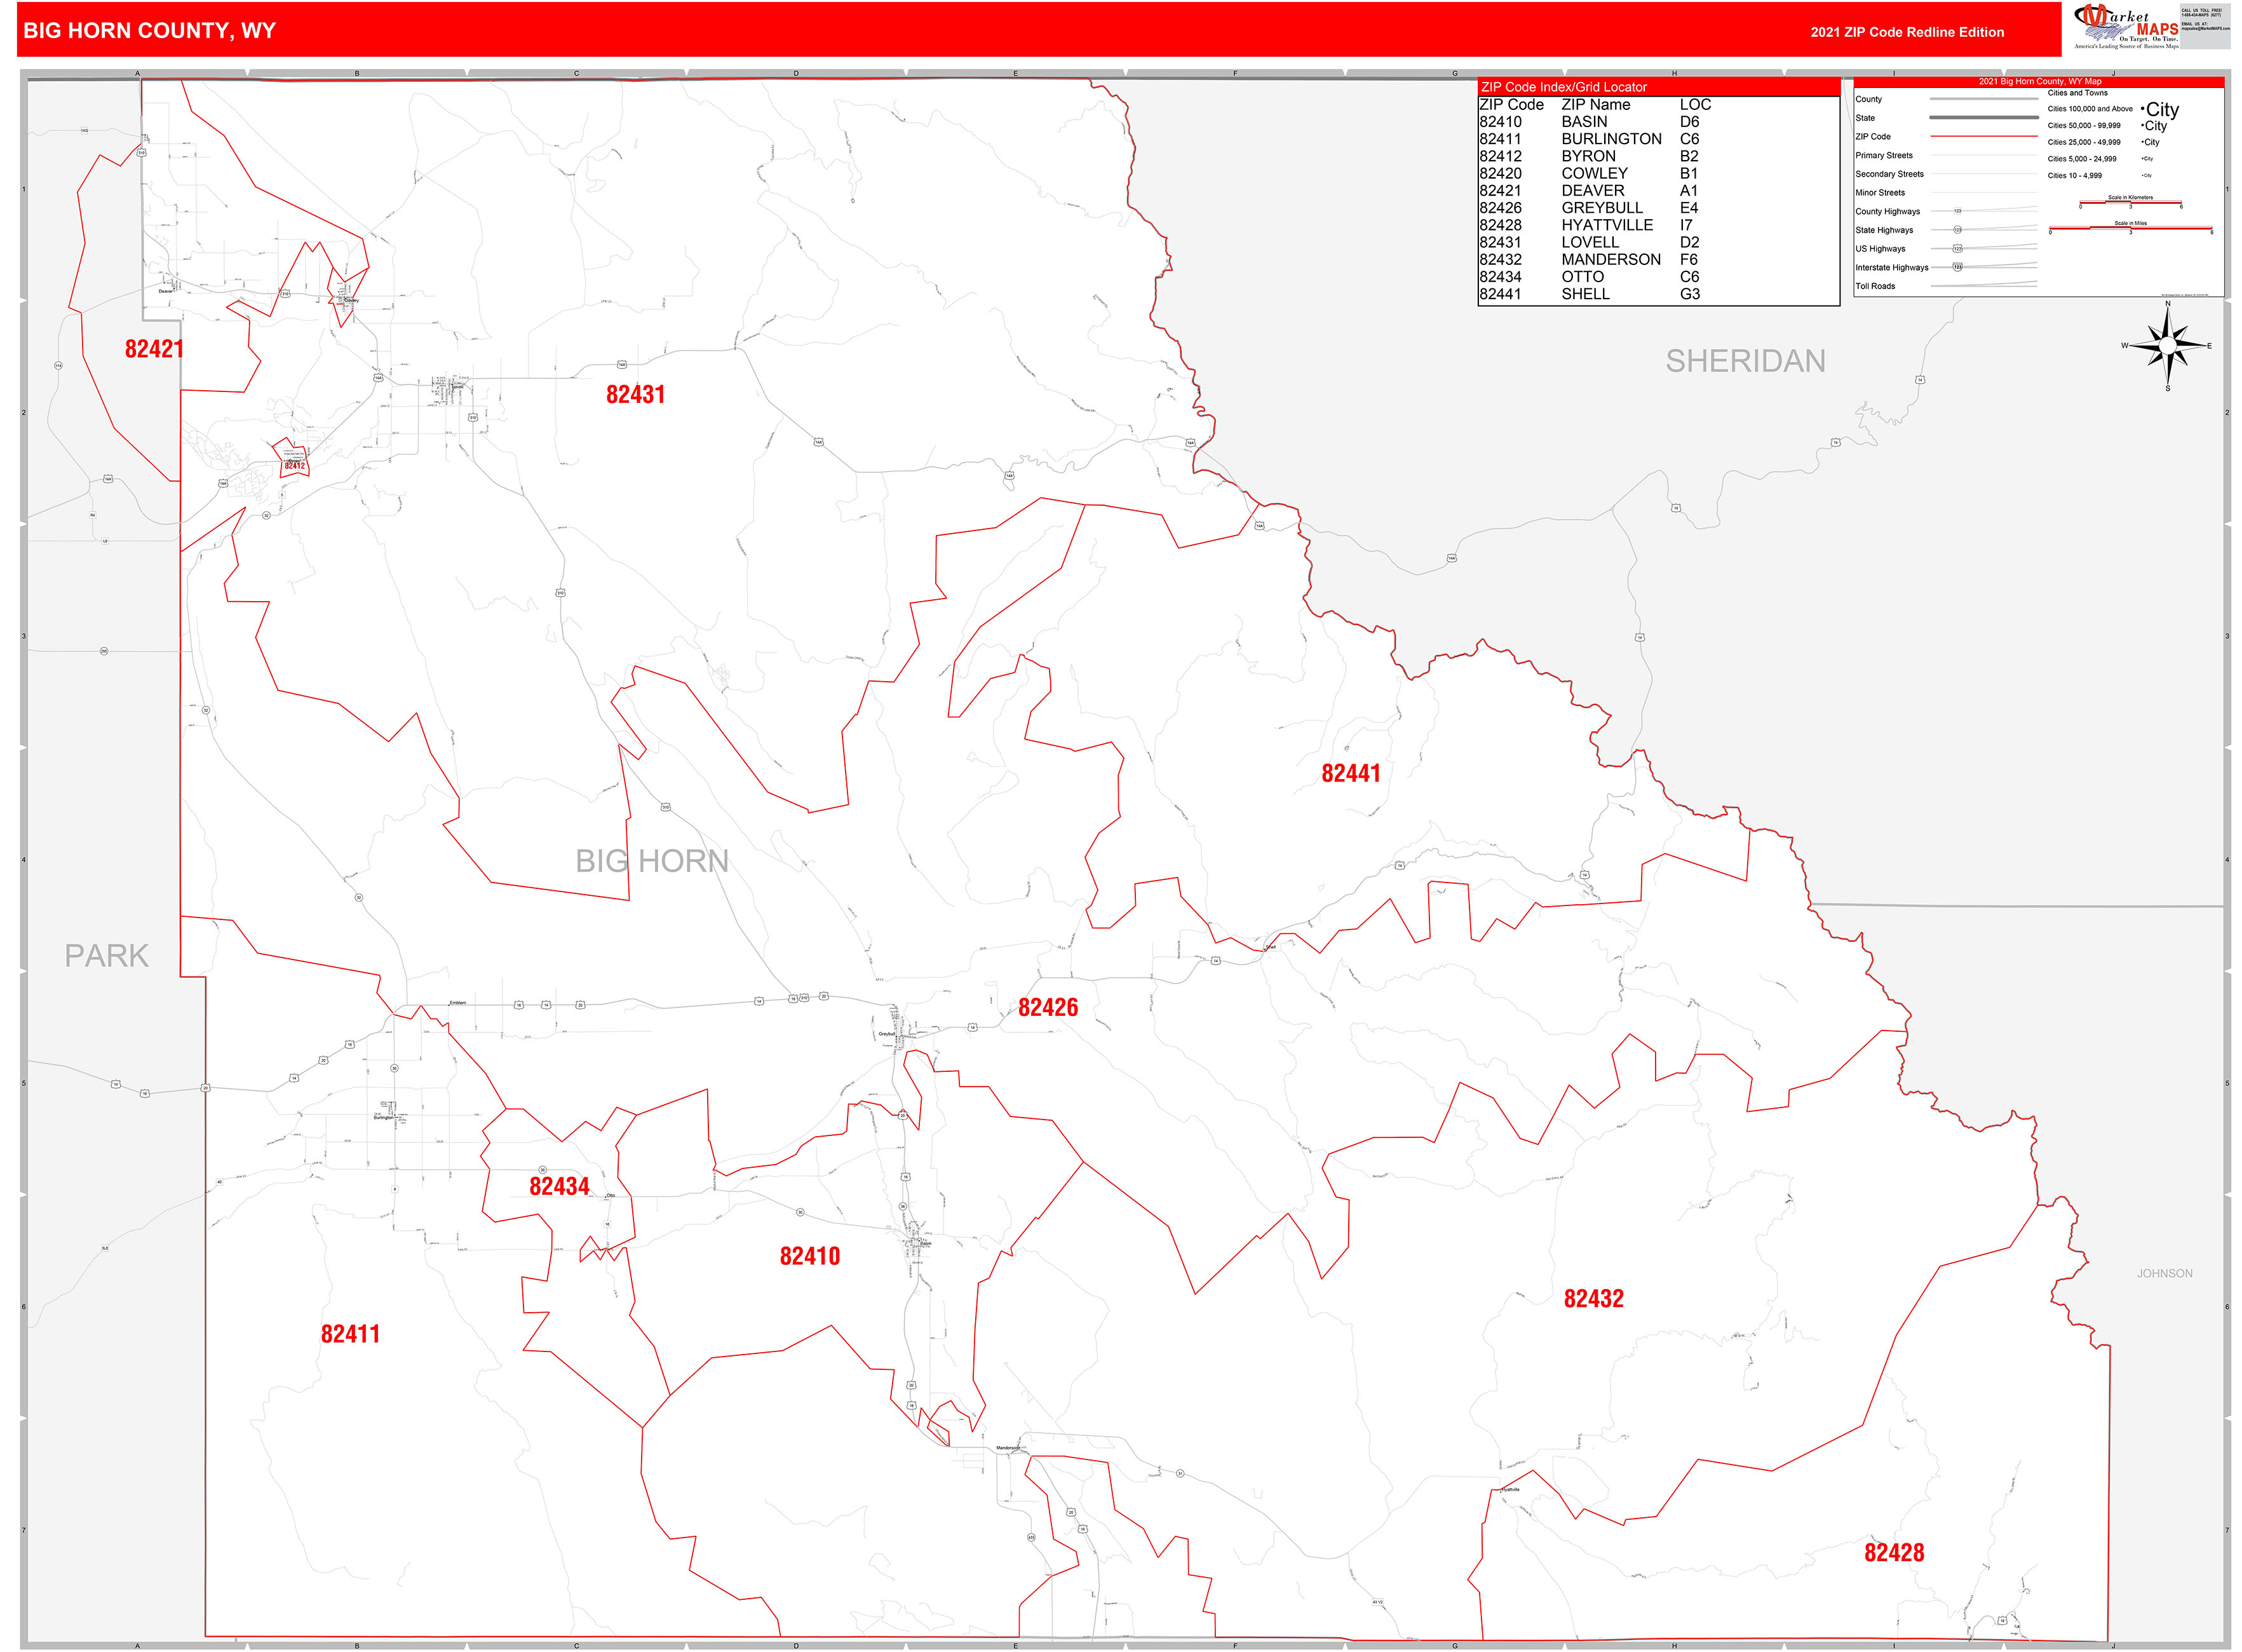
Task: Click the ZIP Name column header
Action: 1595,105
